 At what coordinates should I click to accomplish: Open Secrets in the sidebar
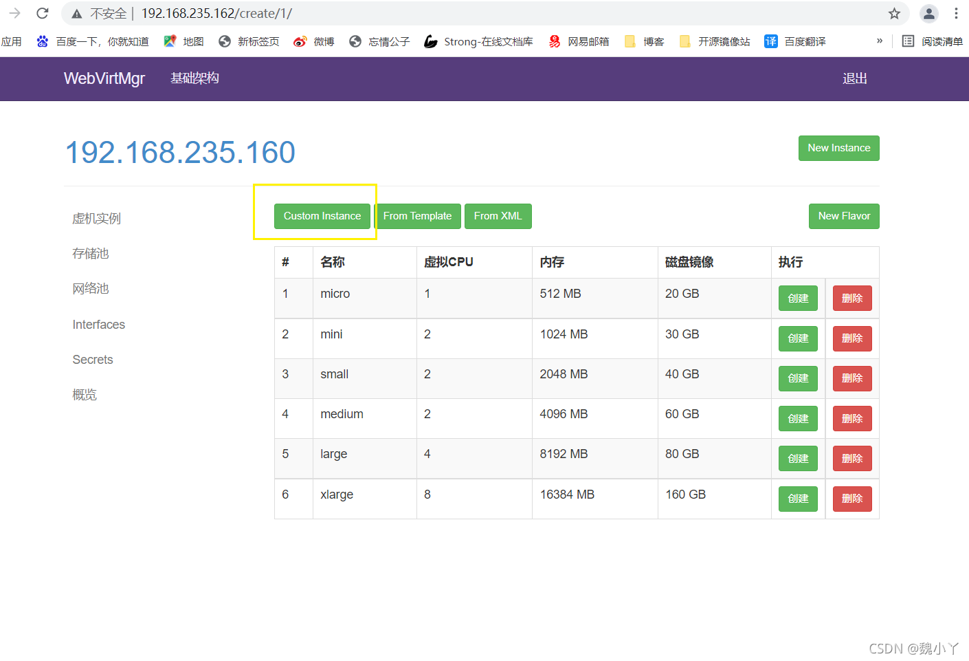coord(93,360)
